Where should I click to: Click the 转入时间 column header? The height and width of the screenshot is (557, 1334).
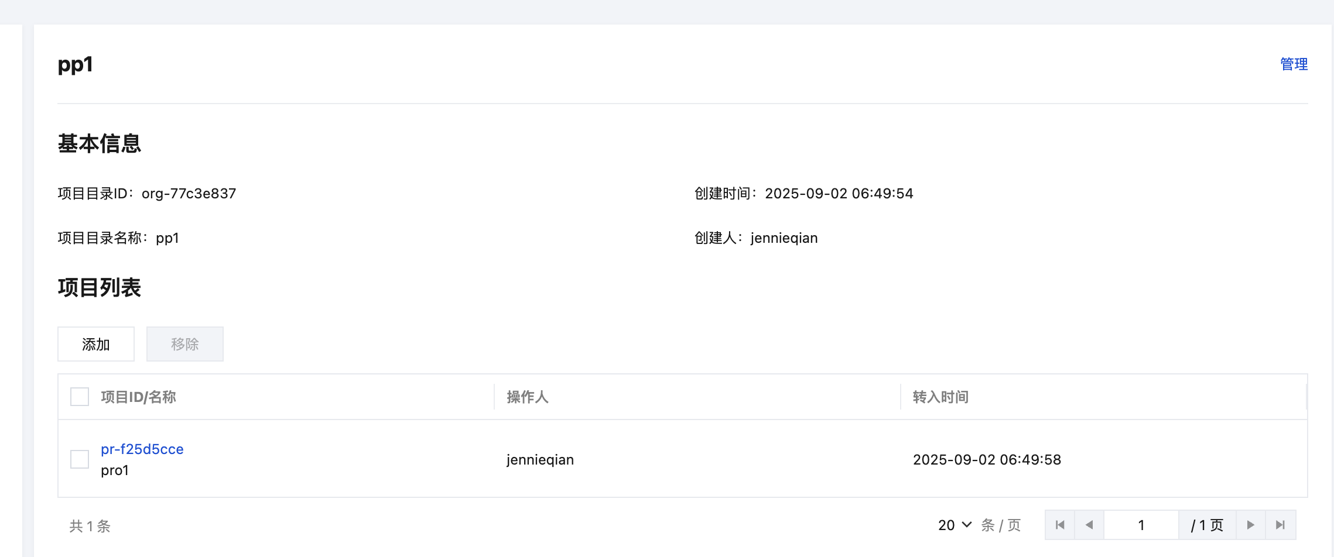pos(940,397)
